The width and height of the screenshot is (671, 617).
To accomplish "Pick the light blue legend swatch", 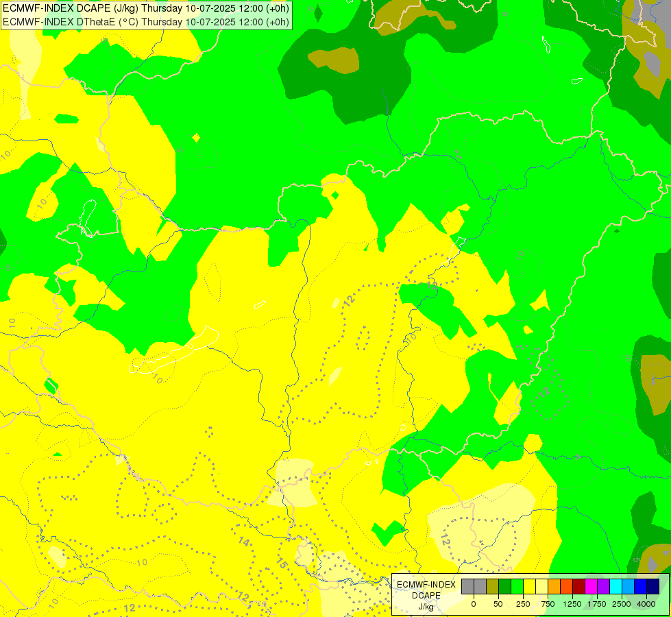I will tap(629, 586).
